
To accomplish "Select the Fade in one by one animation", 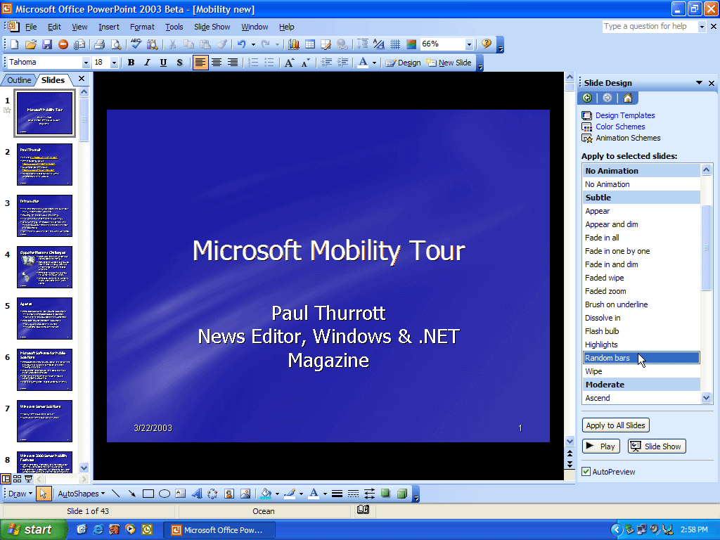I will [641, 251].
